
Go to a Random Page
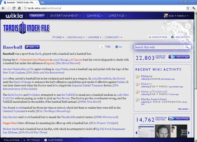158,37
